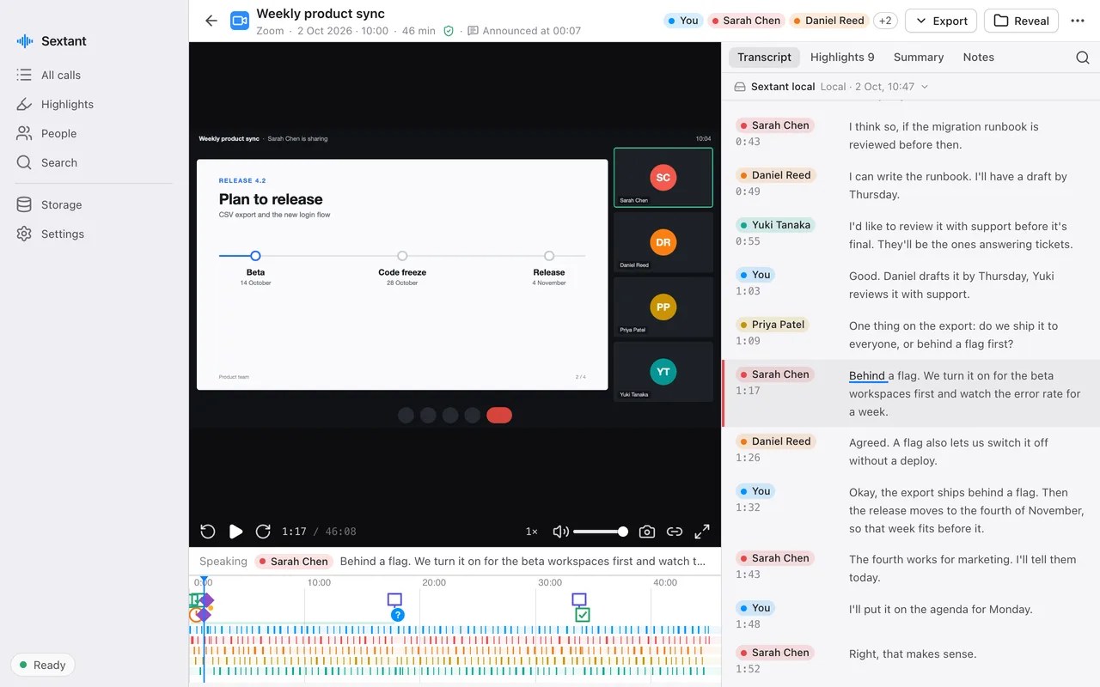
Task: Open the Notes tab
Action: tap(979, 58)
